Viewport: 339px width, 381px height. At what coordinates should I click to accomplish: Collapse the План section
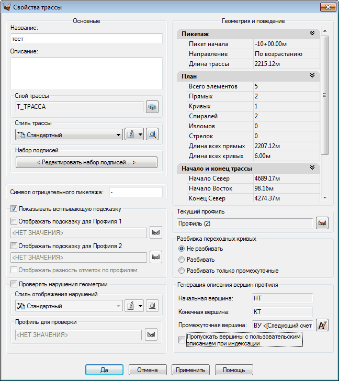point(312,76)
